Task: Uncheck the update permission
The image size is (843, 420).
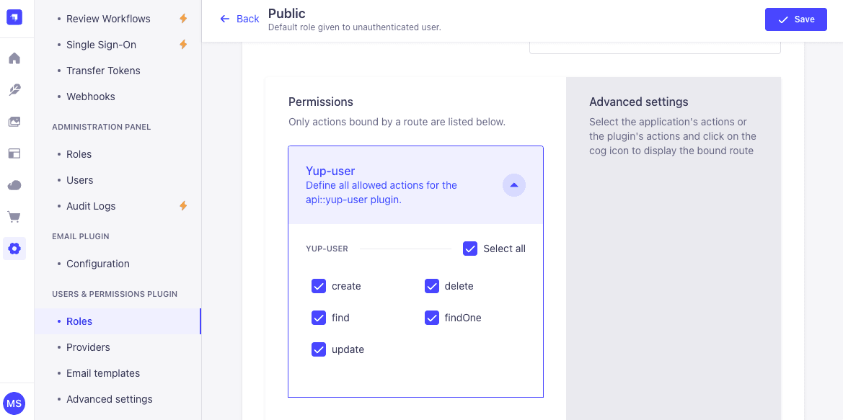Action: pyautogui.click(x=319, y=349)
